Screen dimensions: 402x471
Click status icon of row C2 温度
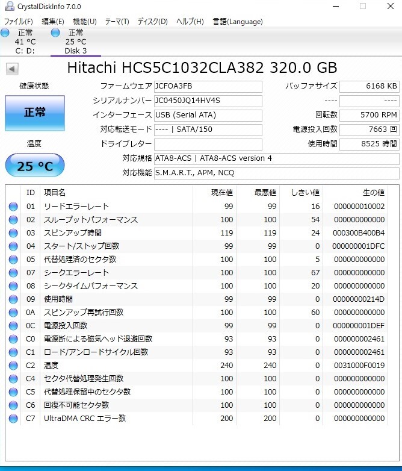coord(13,365)
